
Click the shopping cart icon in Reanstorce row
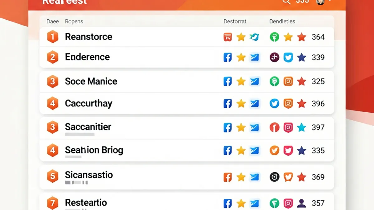228,37
